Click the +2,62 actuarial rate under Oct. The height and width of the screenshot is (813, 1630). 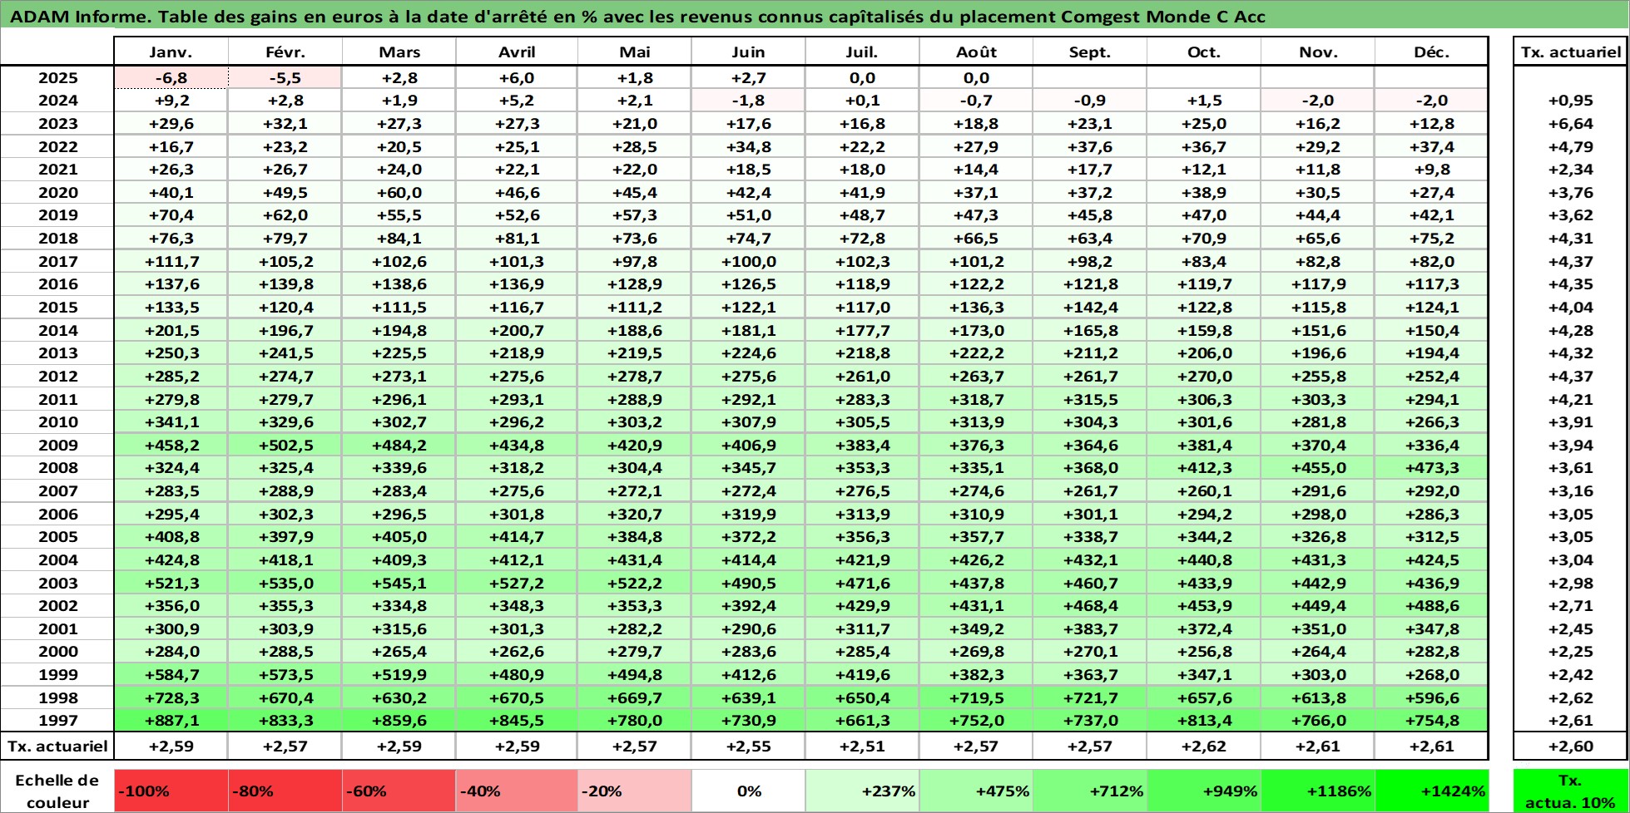click(x=1204, y=746)
